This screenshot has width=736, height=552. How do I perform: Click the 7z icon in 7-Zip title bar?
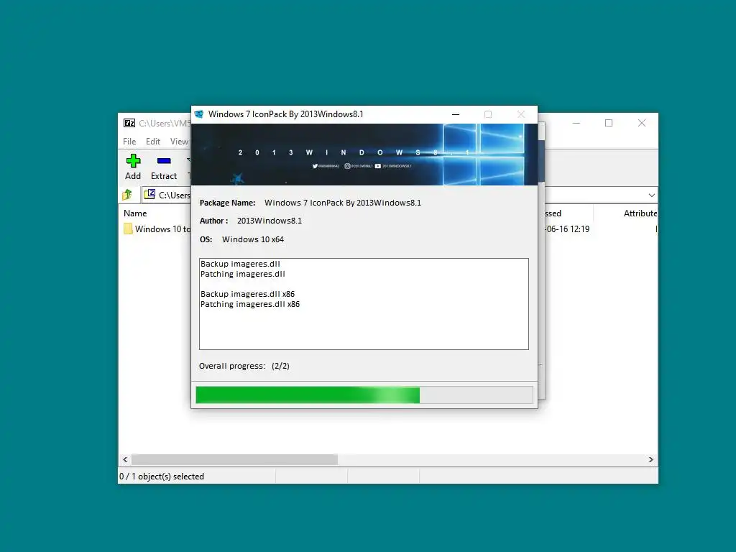(x=129, y=123)
